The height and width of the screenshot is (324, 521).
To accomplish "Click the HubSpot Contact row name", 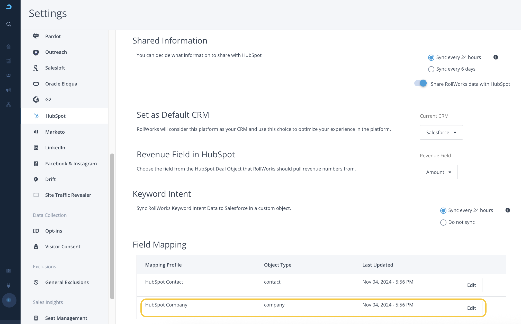I will (164, 282).
